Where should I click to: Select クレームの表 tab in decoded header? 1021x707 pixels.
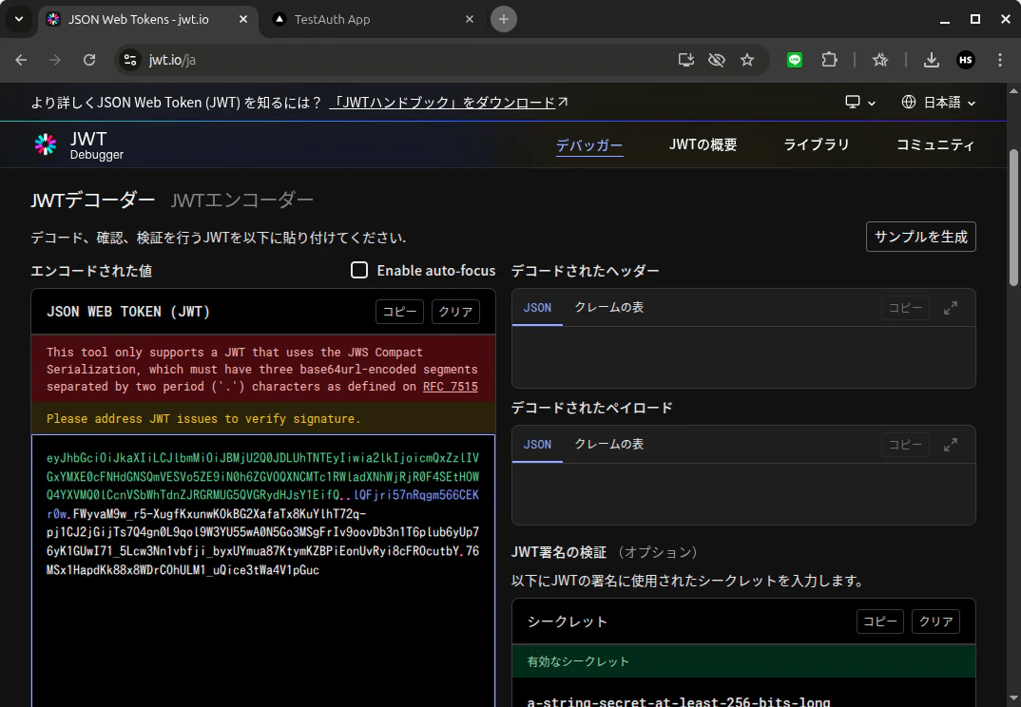(x=608, y=307)
